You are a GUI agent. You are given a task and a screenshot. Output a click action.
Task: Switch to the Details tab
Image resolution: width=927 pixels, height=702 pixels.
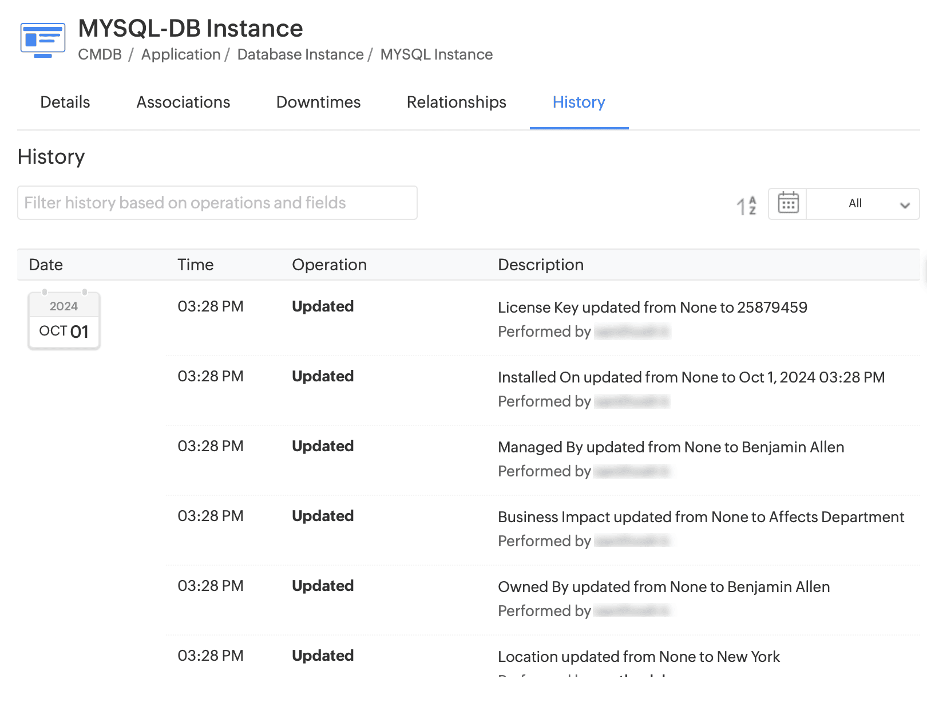[x=65, y=102]
